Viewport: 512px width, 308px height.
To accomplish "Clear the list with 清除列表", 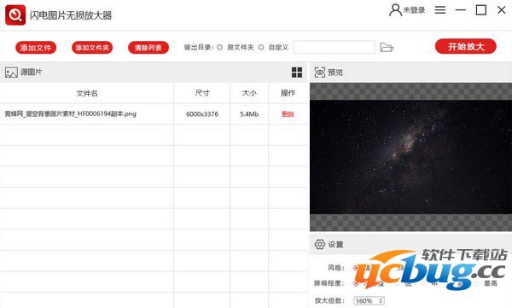I will (x=148, y=48).
